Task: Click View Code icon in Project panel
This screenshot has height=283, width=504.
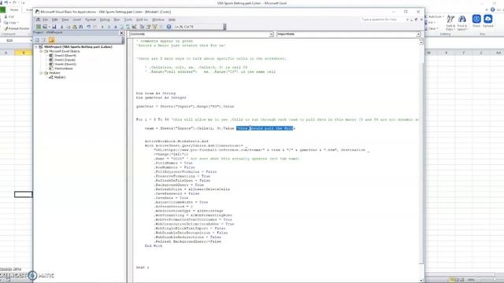Action: click(x=37, y=40)
